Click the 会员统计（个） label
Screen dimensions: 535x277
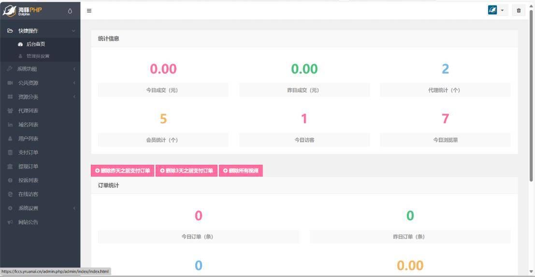pos(162,140)
